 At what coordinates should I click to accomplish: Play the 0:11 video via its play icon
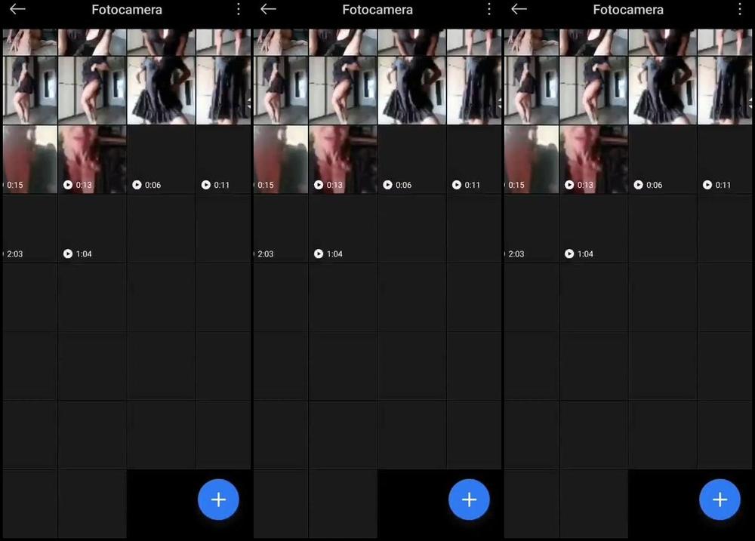click(x=206, y=184)
